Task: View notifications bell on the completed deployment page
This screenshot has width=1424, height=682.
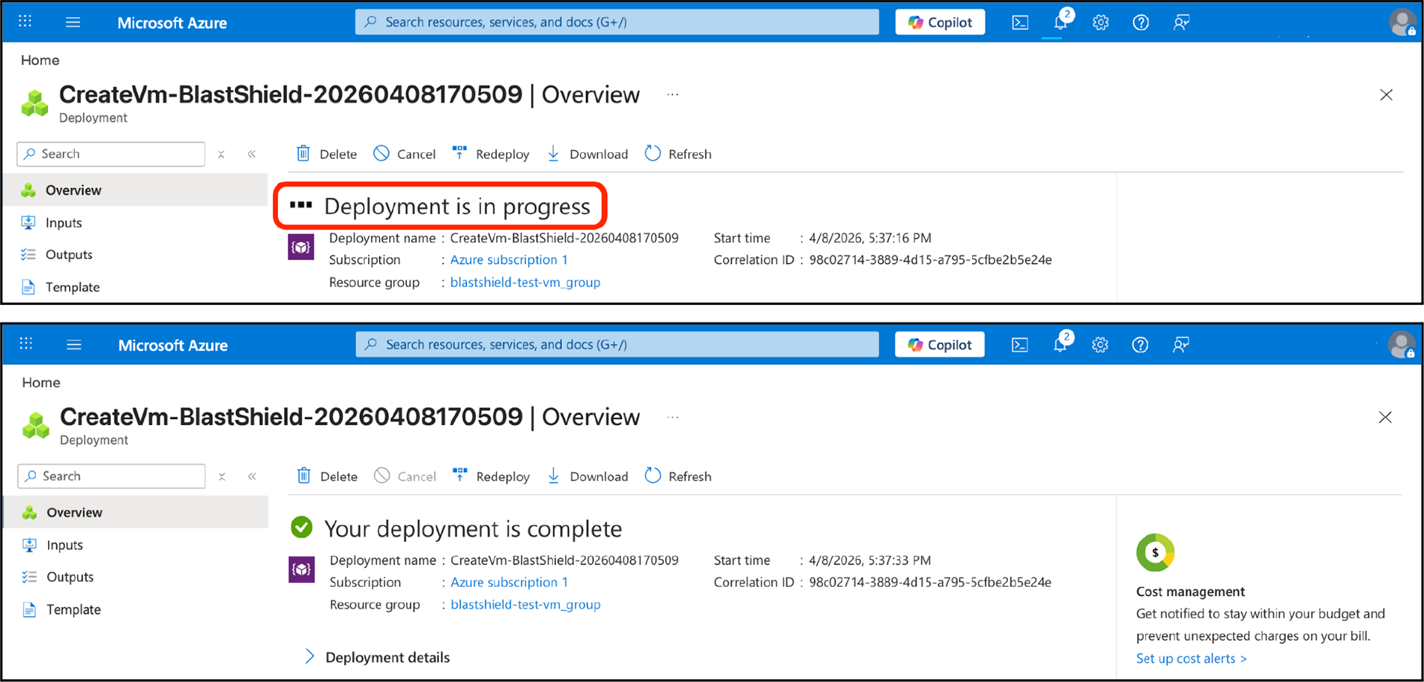Action: pyautogui.click(x=1061, y=343)
